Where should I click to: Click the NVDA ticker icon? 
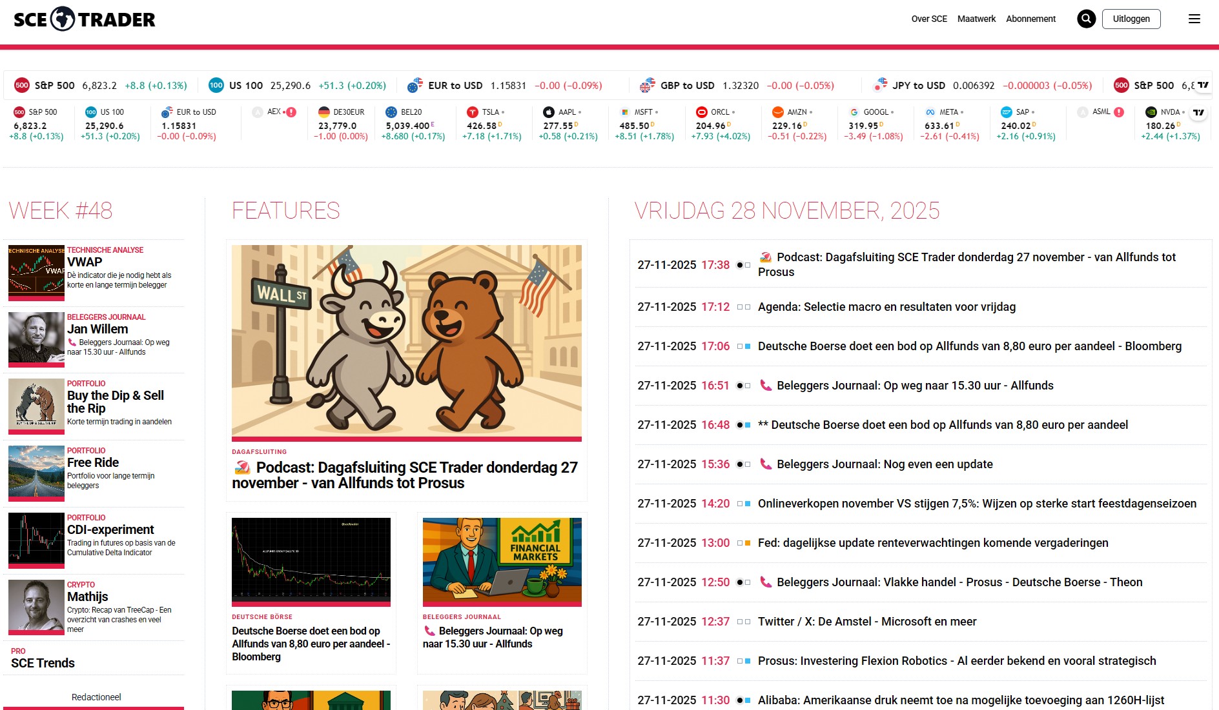pyautogui.click(x=1151, y=112)
